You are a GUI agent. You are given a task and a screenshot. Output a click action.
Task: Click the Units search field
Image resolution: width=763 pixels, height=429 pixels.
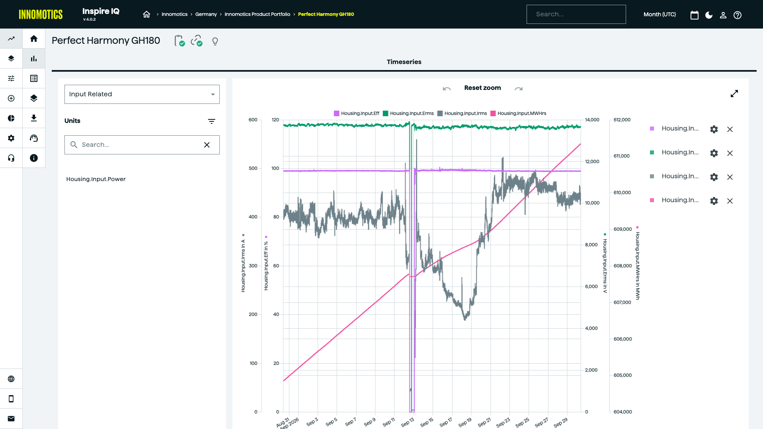(142, 145)
